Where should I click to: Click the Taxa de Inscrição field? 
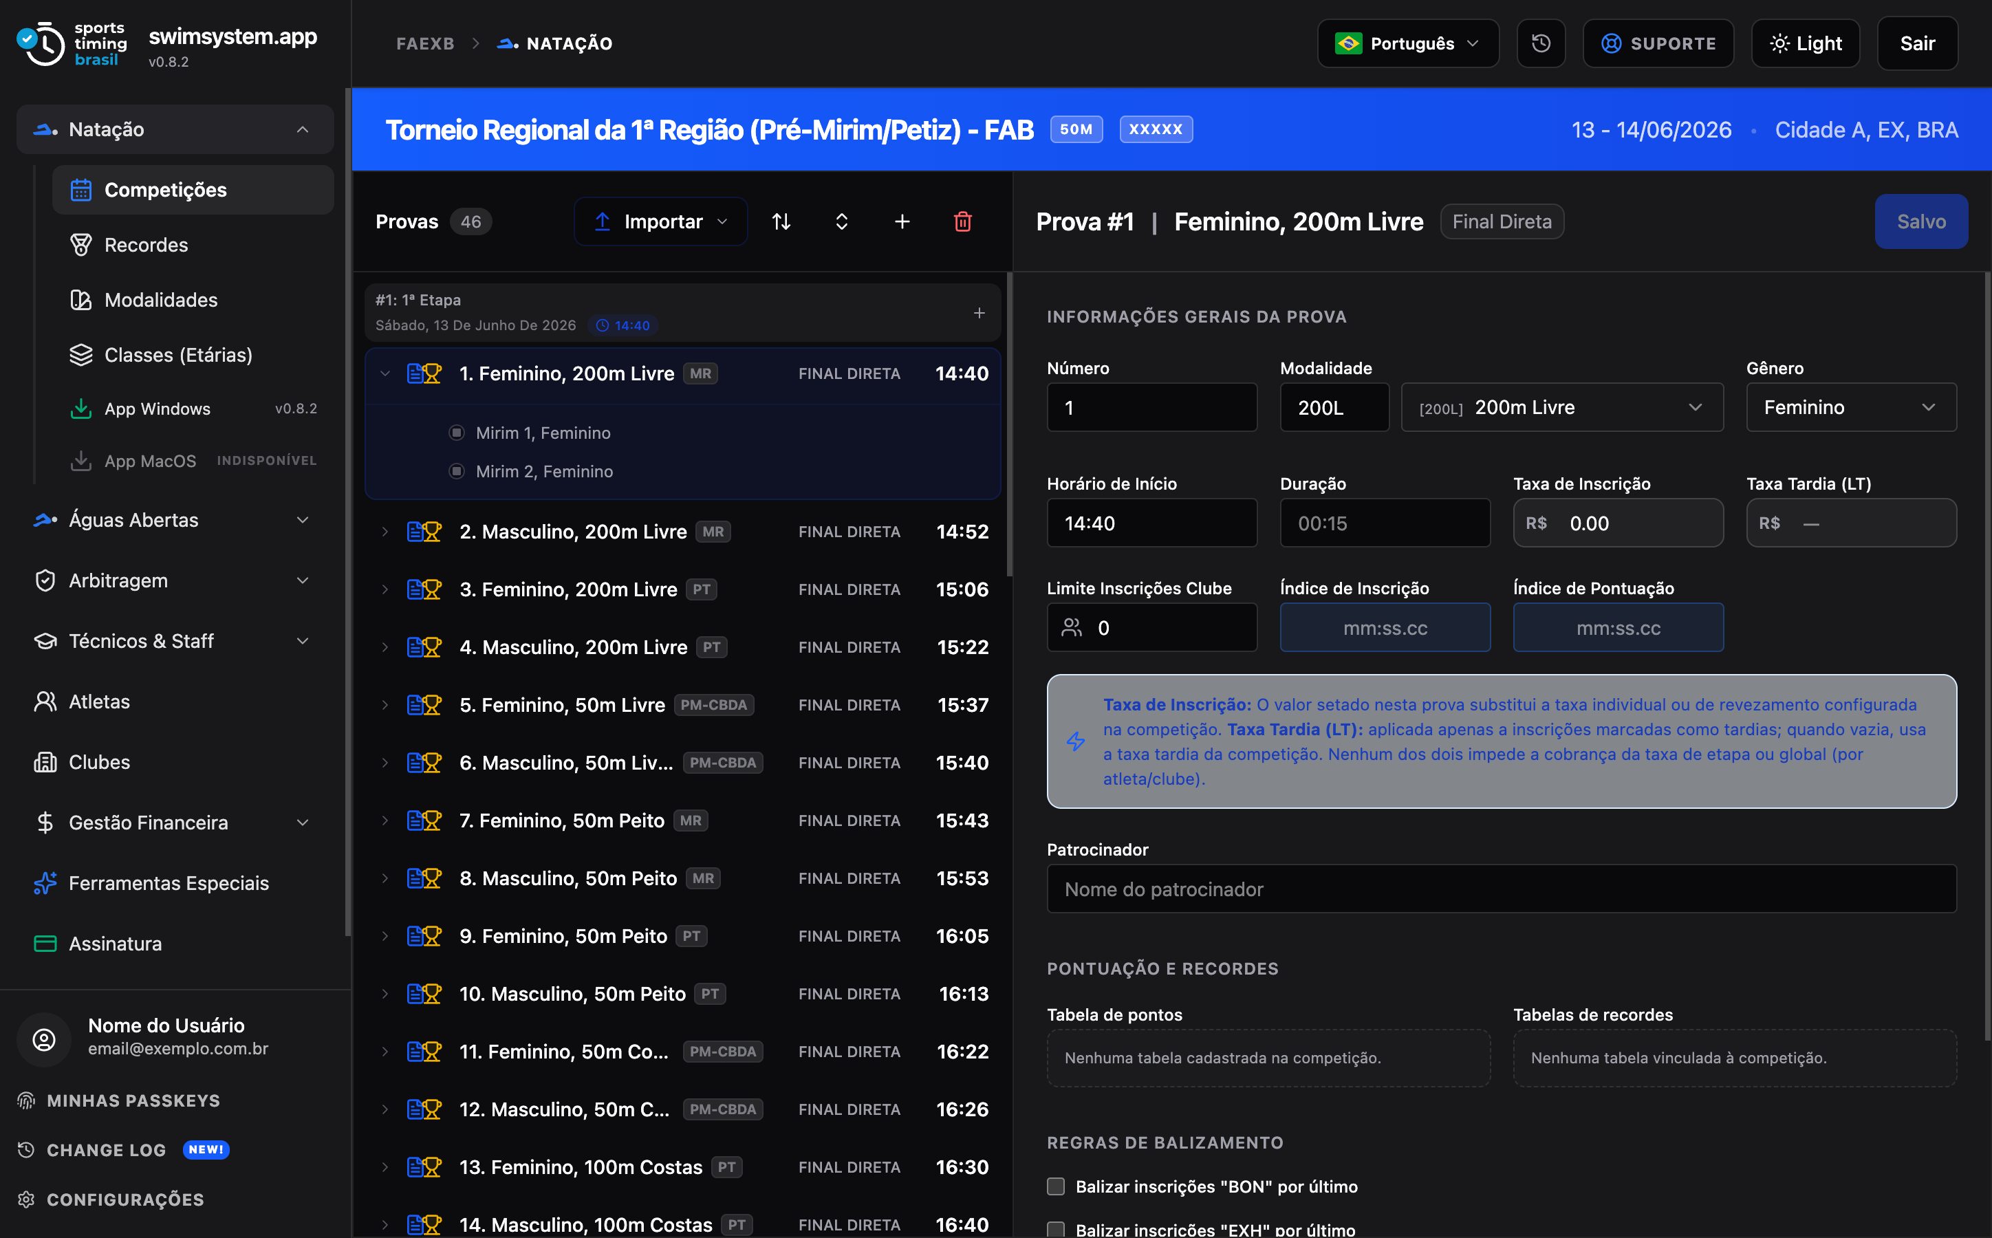pos(1618,523)
